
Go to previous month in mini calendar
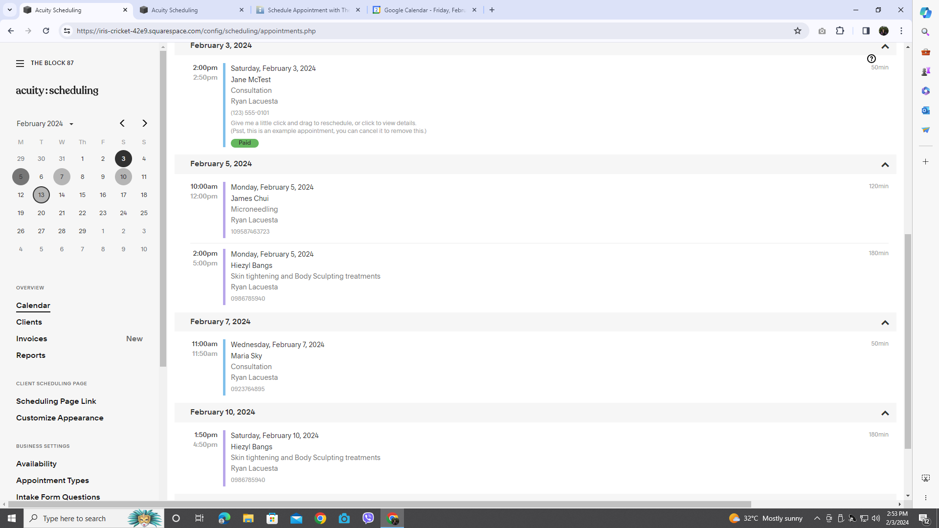click(122, 123)
